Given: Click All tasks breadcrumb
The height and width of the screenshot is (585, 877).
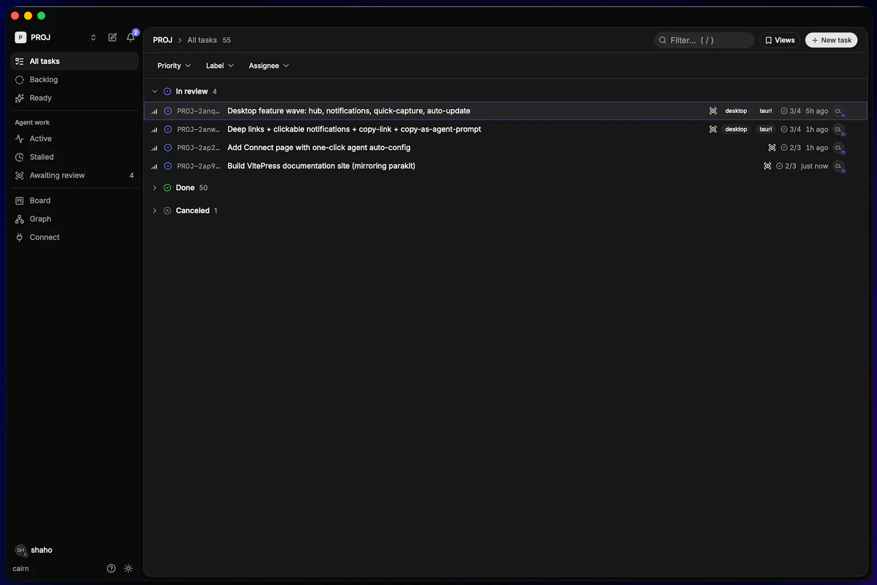Looking at the screenshot, I should pyautogui.click(x=202, y=40).
